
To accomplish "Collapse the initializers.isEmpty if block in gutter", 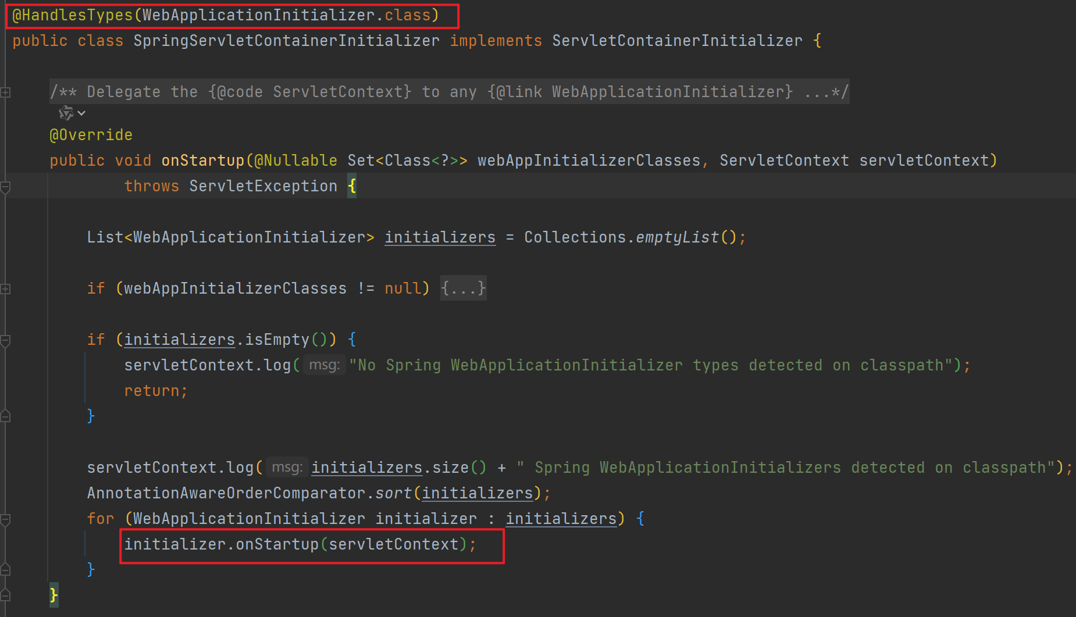I will (x=5, y=340).
